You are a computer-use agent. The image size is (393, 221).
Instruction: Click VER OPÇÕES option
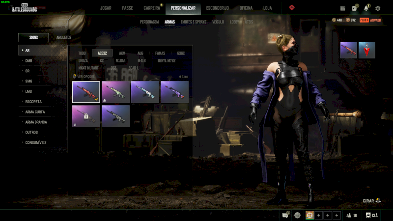(x=84, y=77)
